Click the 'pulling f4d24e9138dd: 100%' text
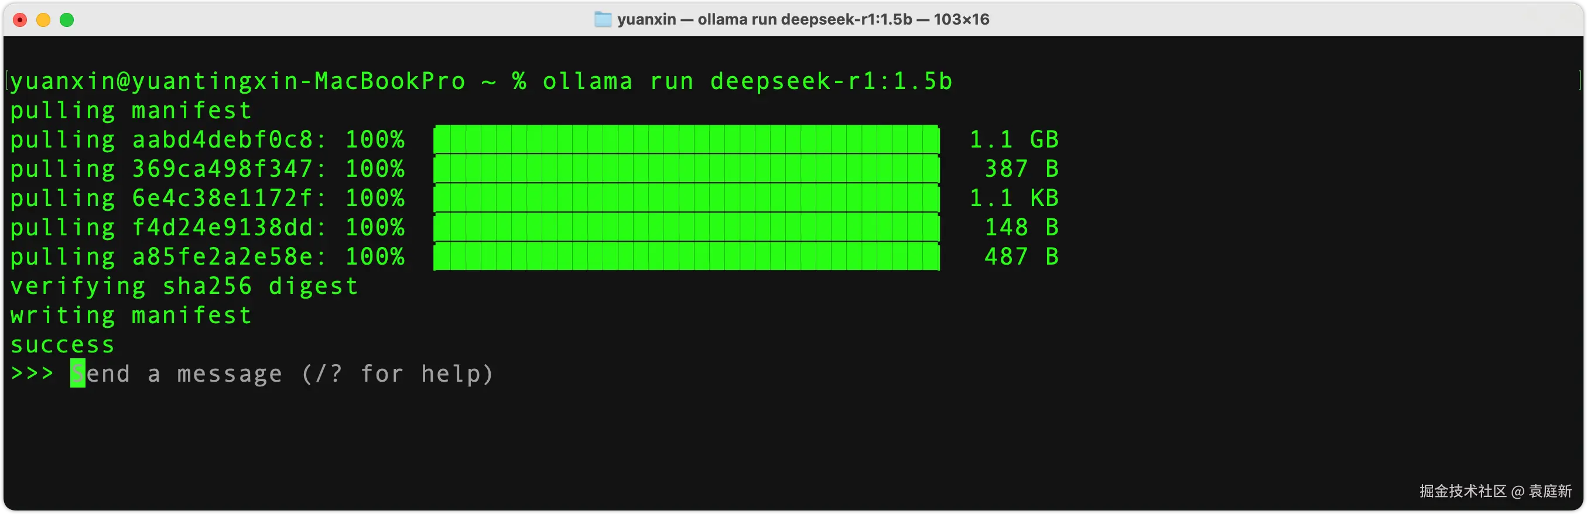Screen dimensions: 1587x514 pos(207,228)
